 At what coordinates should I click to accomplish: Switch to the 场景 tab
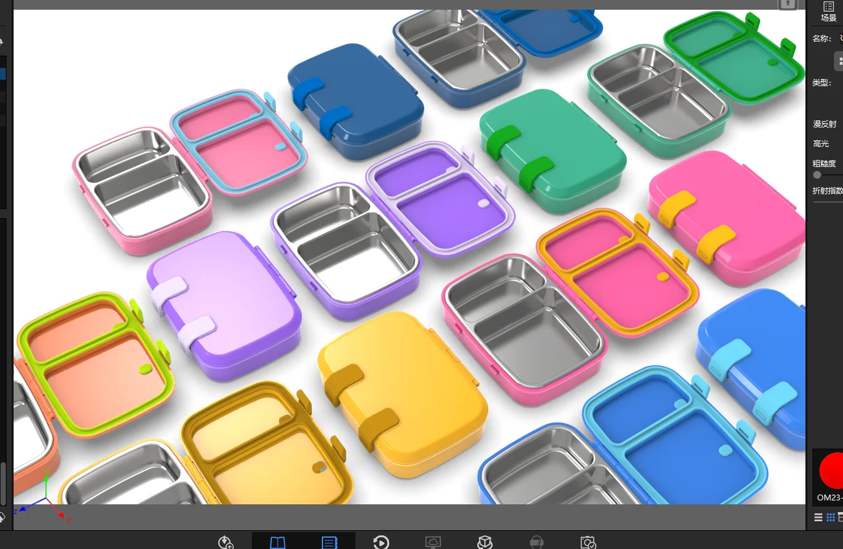click(x=829, y=12)
